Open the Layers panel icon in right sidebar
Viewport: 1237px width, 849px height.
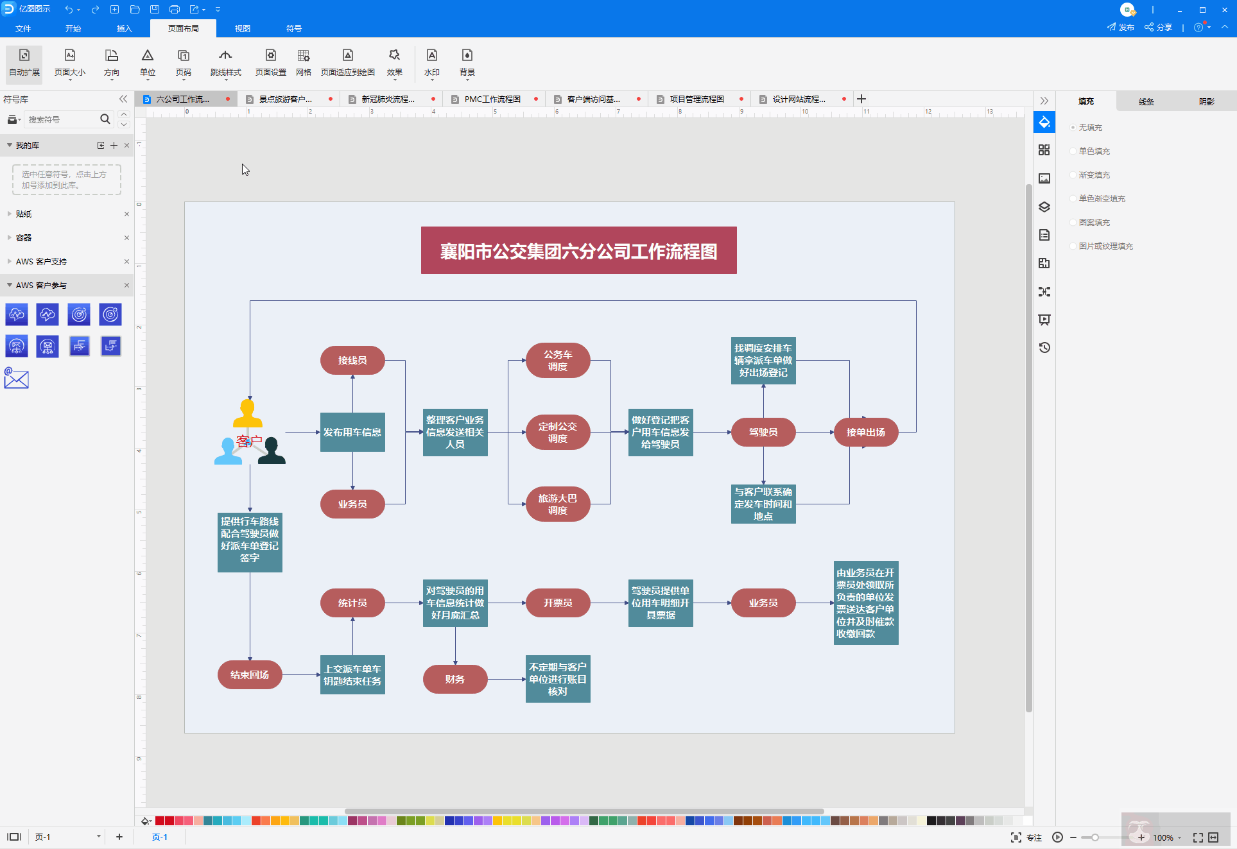coord(1044,207)
